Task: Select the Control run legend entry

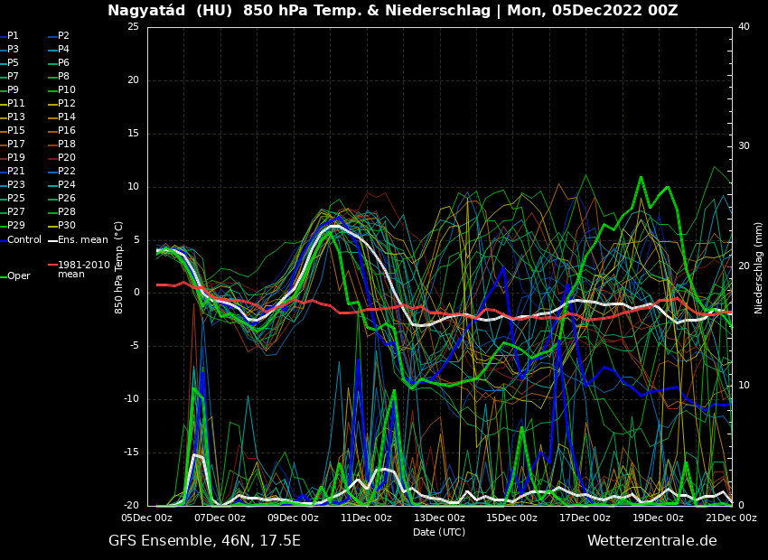Action: click(x=24, y=240)
